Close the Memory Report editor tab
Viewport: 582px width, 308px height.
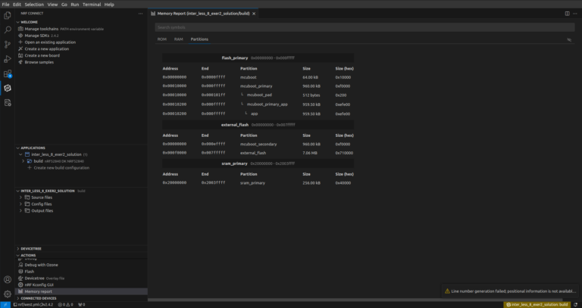[x=253, y=14]
